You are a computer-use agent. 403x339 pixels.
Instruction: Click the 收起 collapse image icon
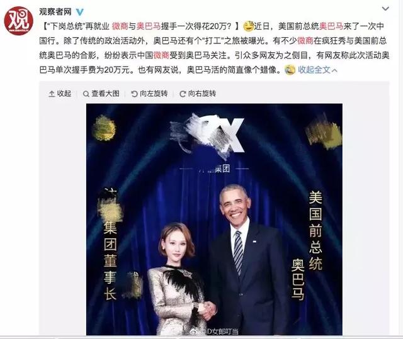click(x=60, y=94)
